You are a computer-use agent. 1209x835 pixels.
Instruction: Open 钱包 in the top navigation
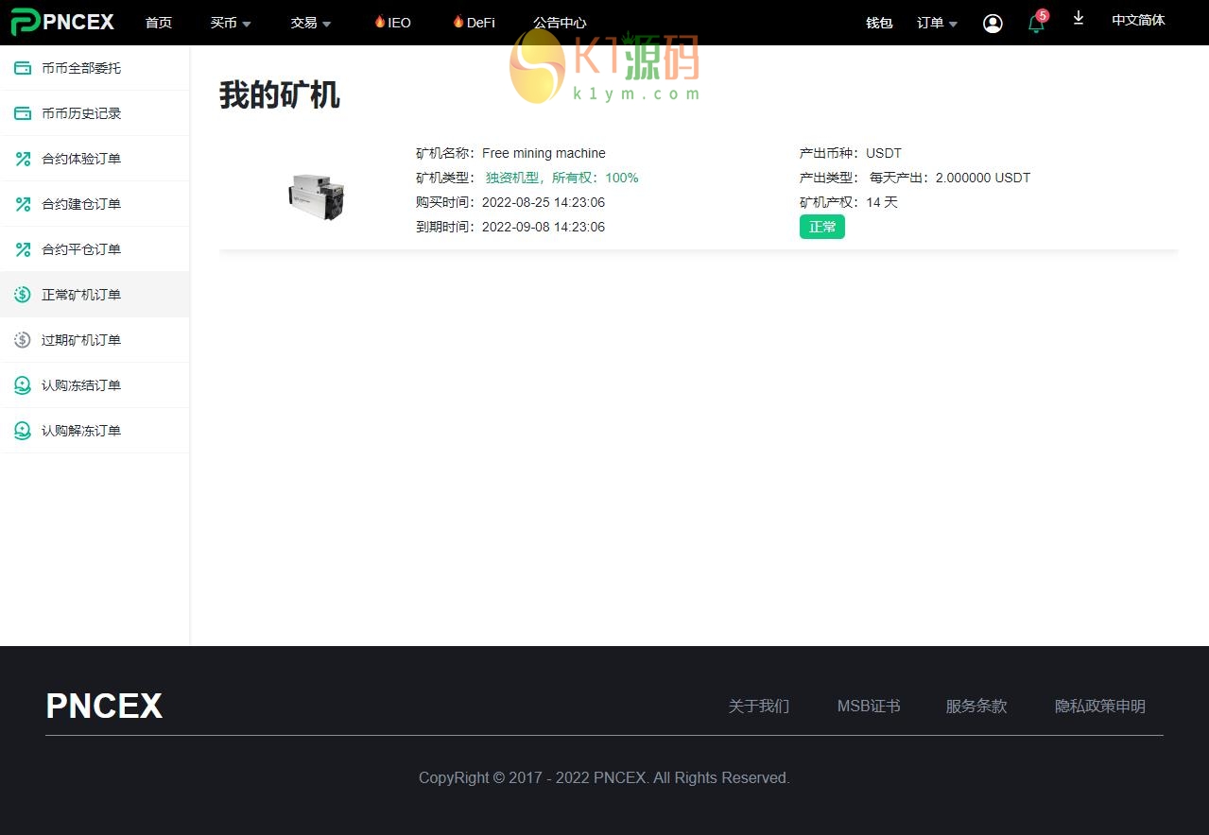coord(879,23)
